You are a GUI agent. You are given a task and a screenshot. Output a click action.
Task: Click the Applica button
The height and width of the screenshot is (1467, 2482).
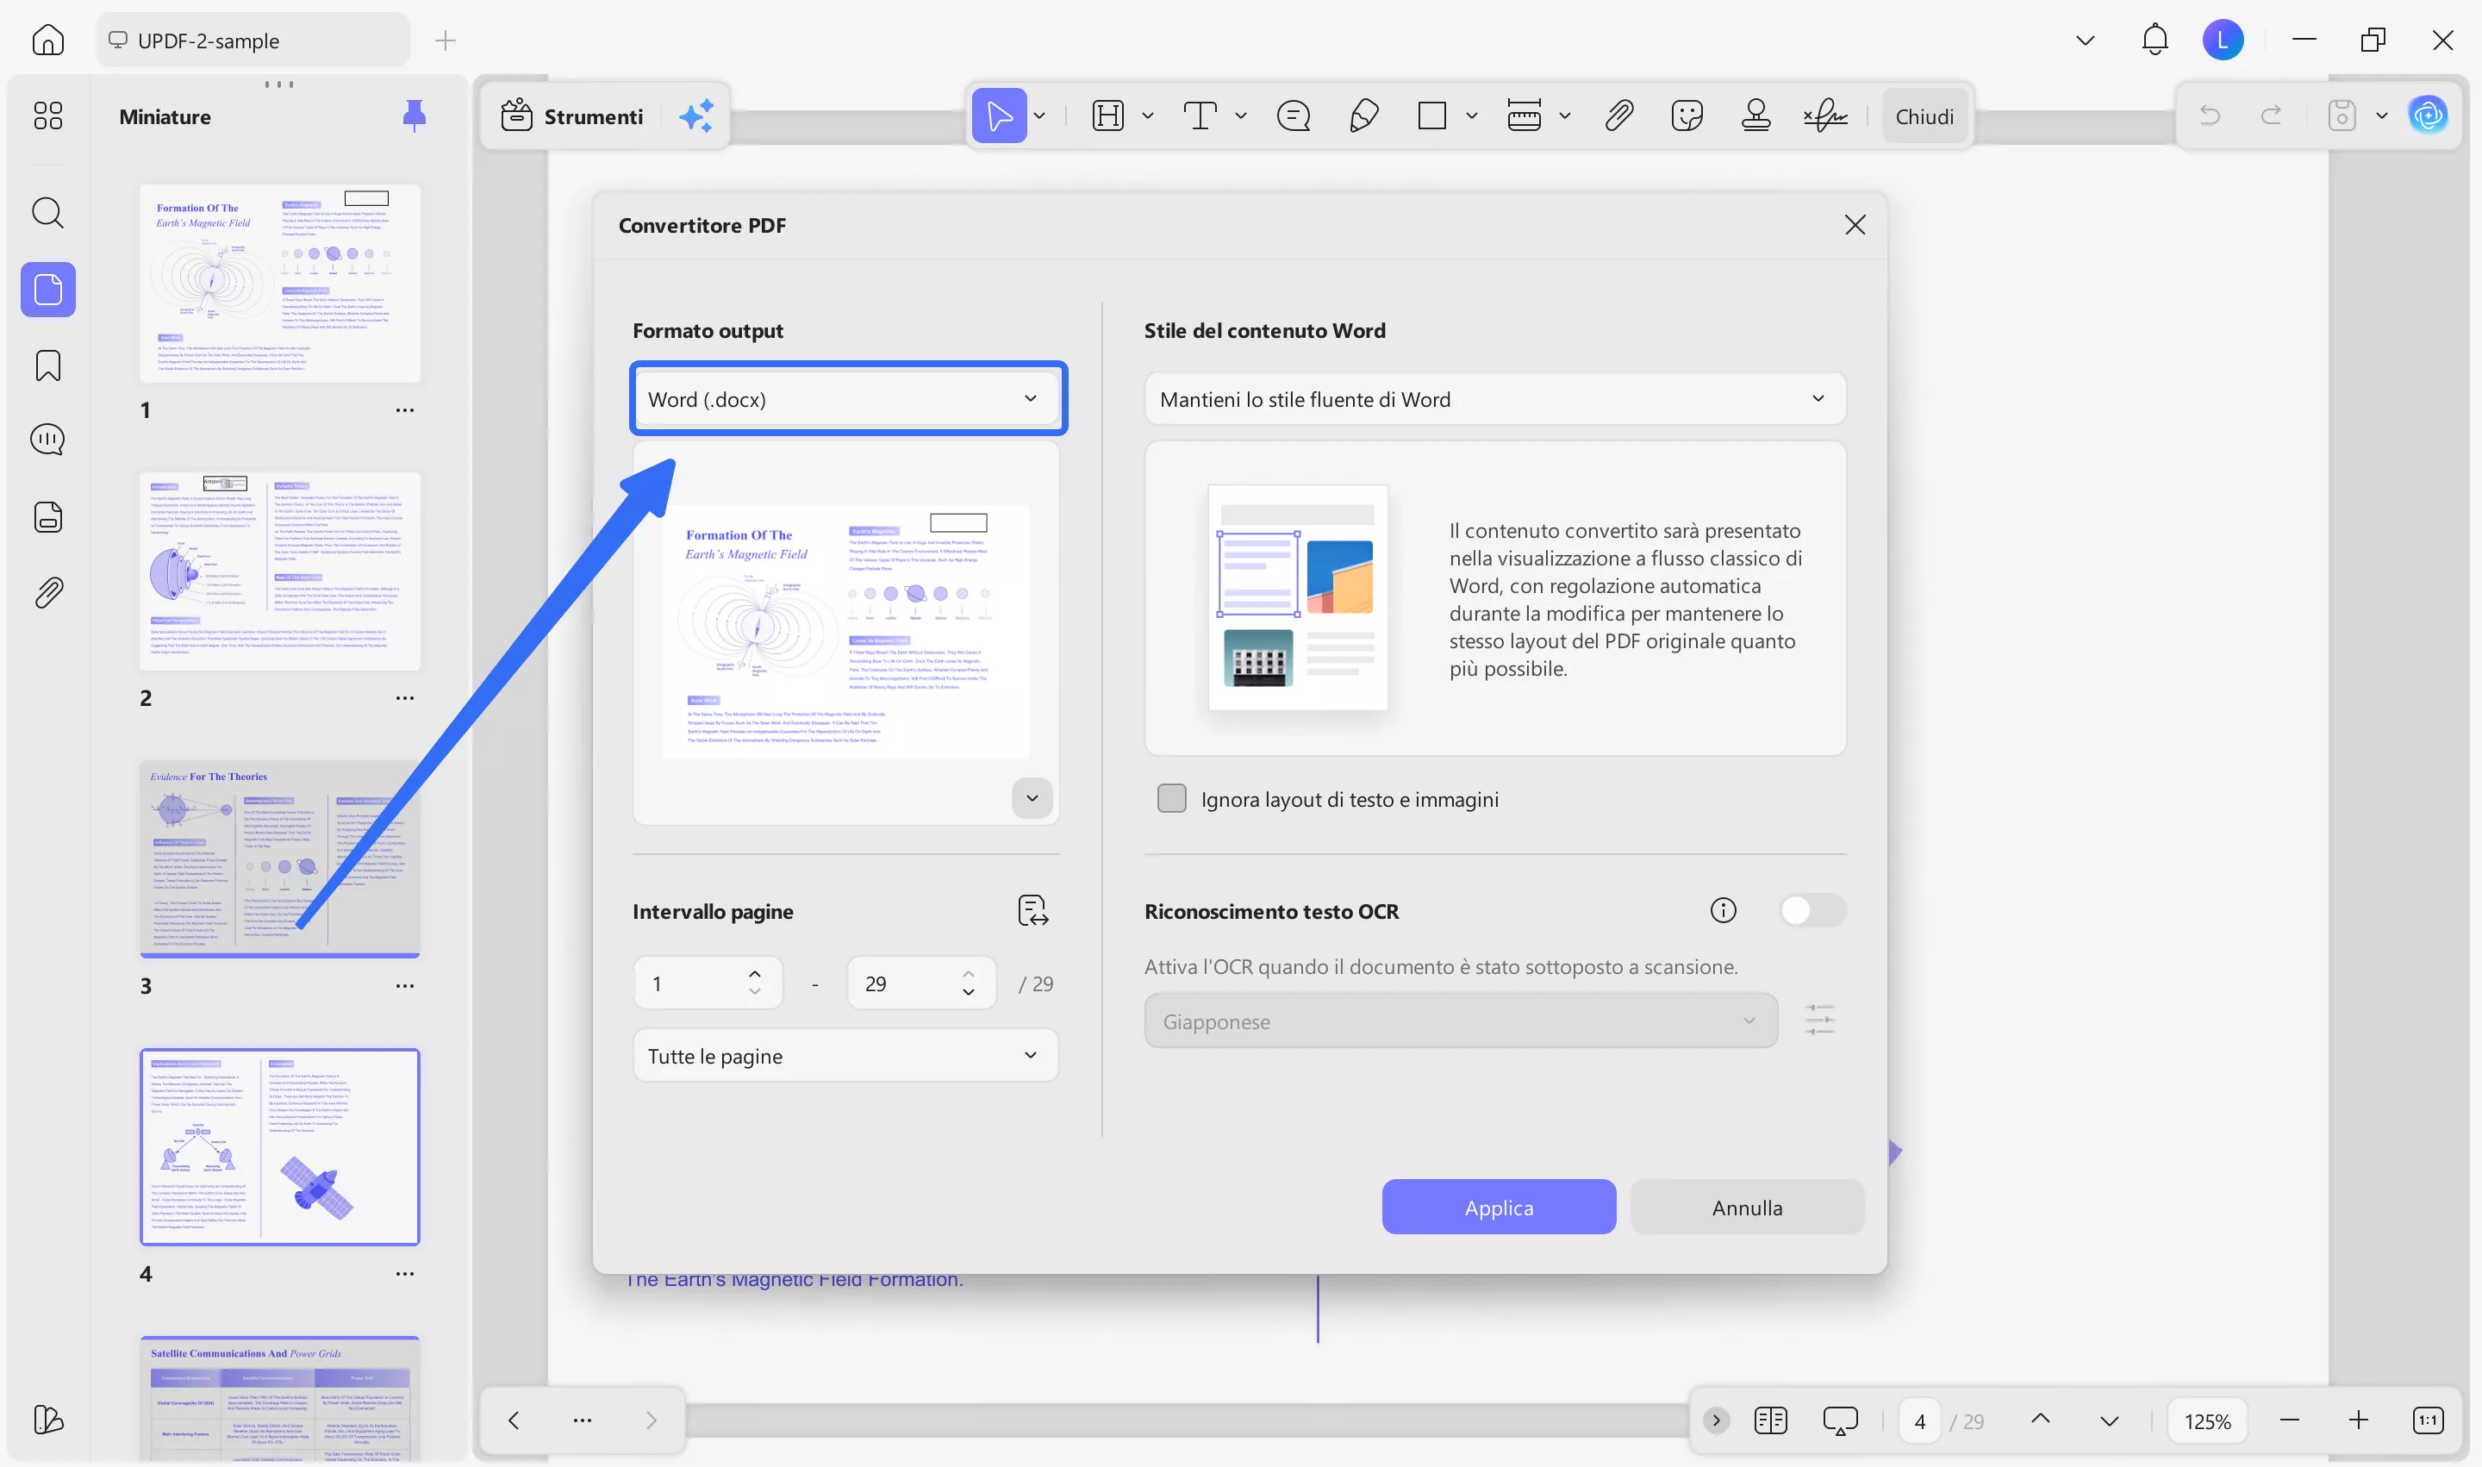coord(1498,1206)
